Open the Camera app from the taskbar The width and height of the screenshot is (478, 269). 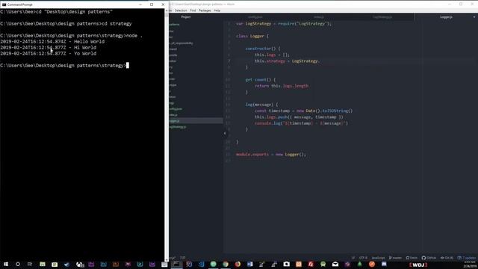[x=287, y=264]
